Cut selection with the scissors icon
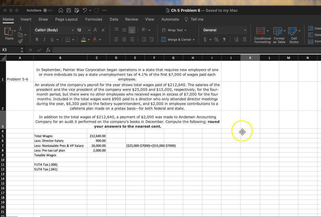Viewport: 321px width, 217px height. click(20, 28)
